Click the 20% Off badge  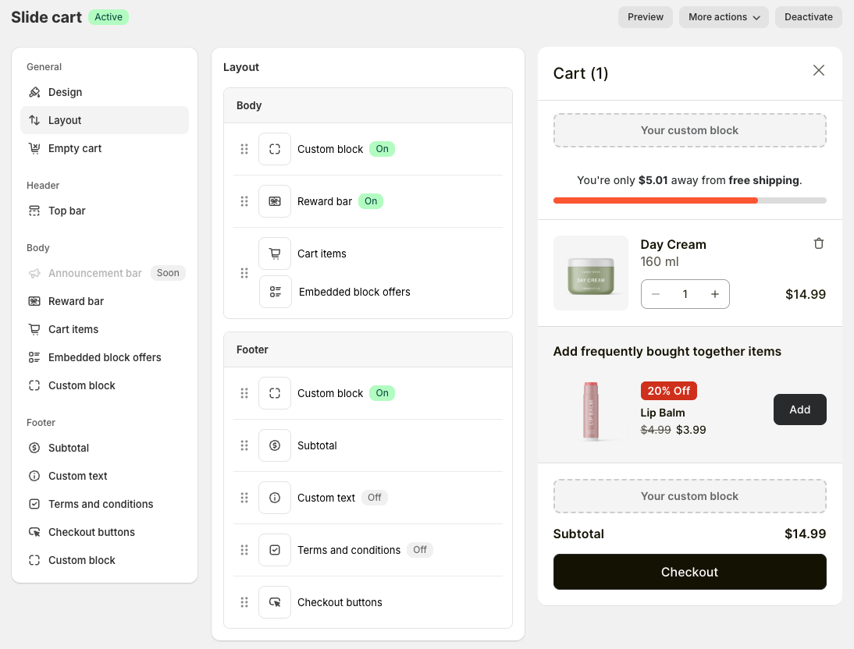[668, 391]
